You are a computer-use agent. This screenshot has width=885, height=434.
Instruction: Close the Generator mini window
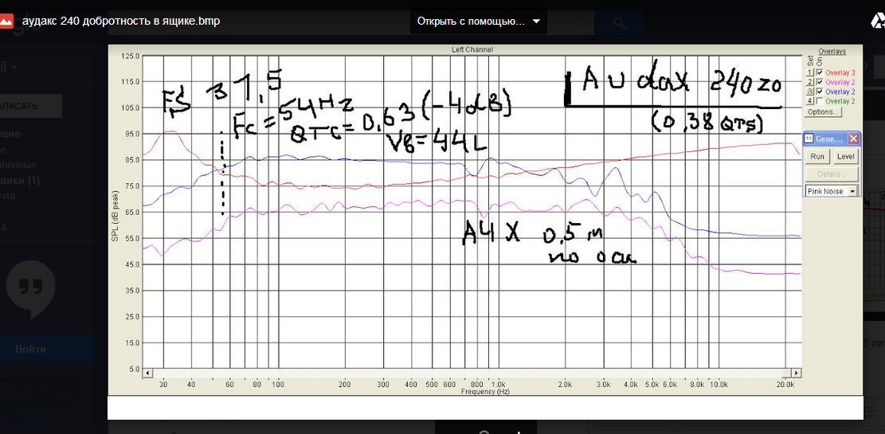tap(853, 139)
